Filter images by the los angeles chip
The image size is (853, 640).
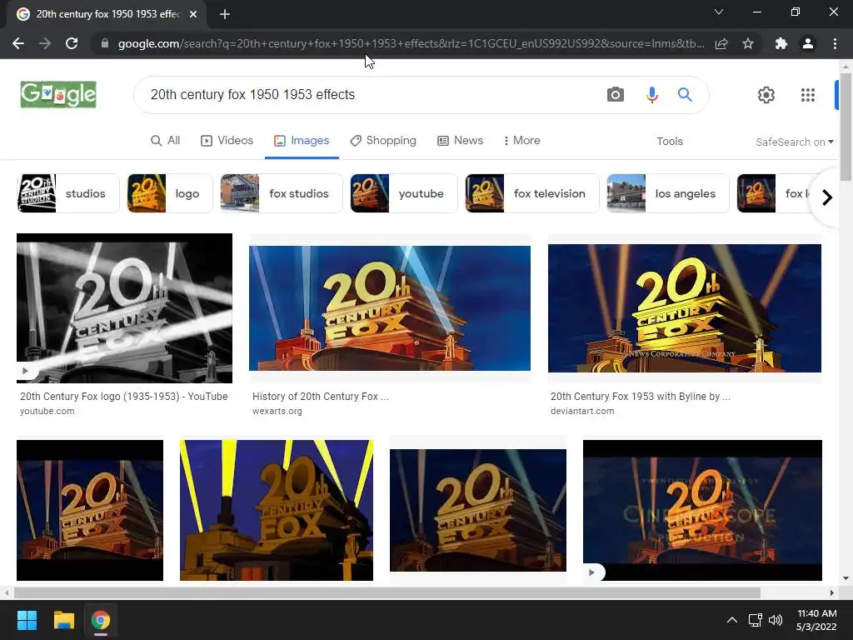click(667, 193)
